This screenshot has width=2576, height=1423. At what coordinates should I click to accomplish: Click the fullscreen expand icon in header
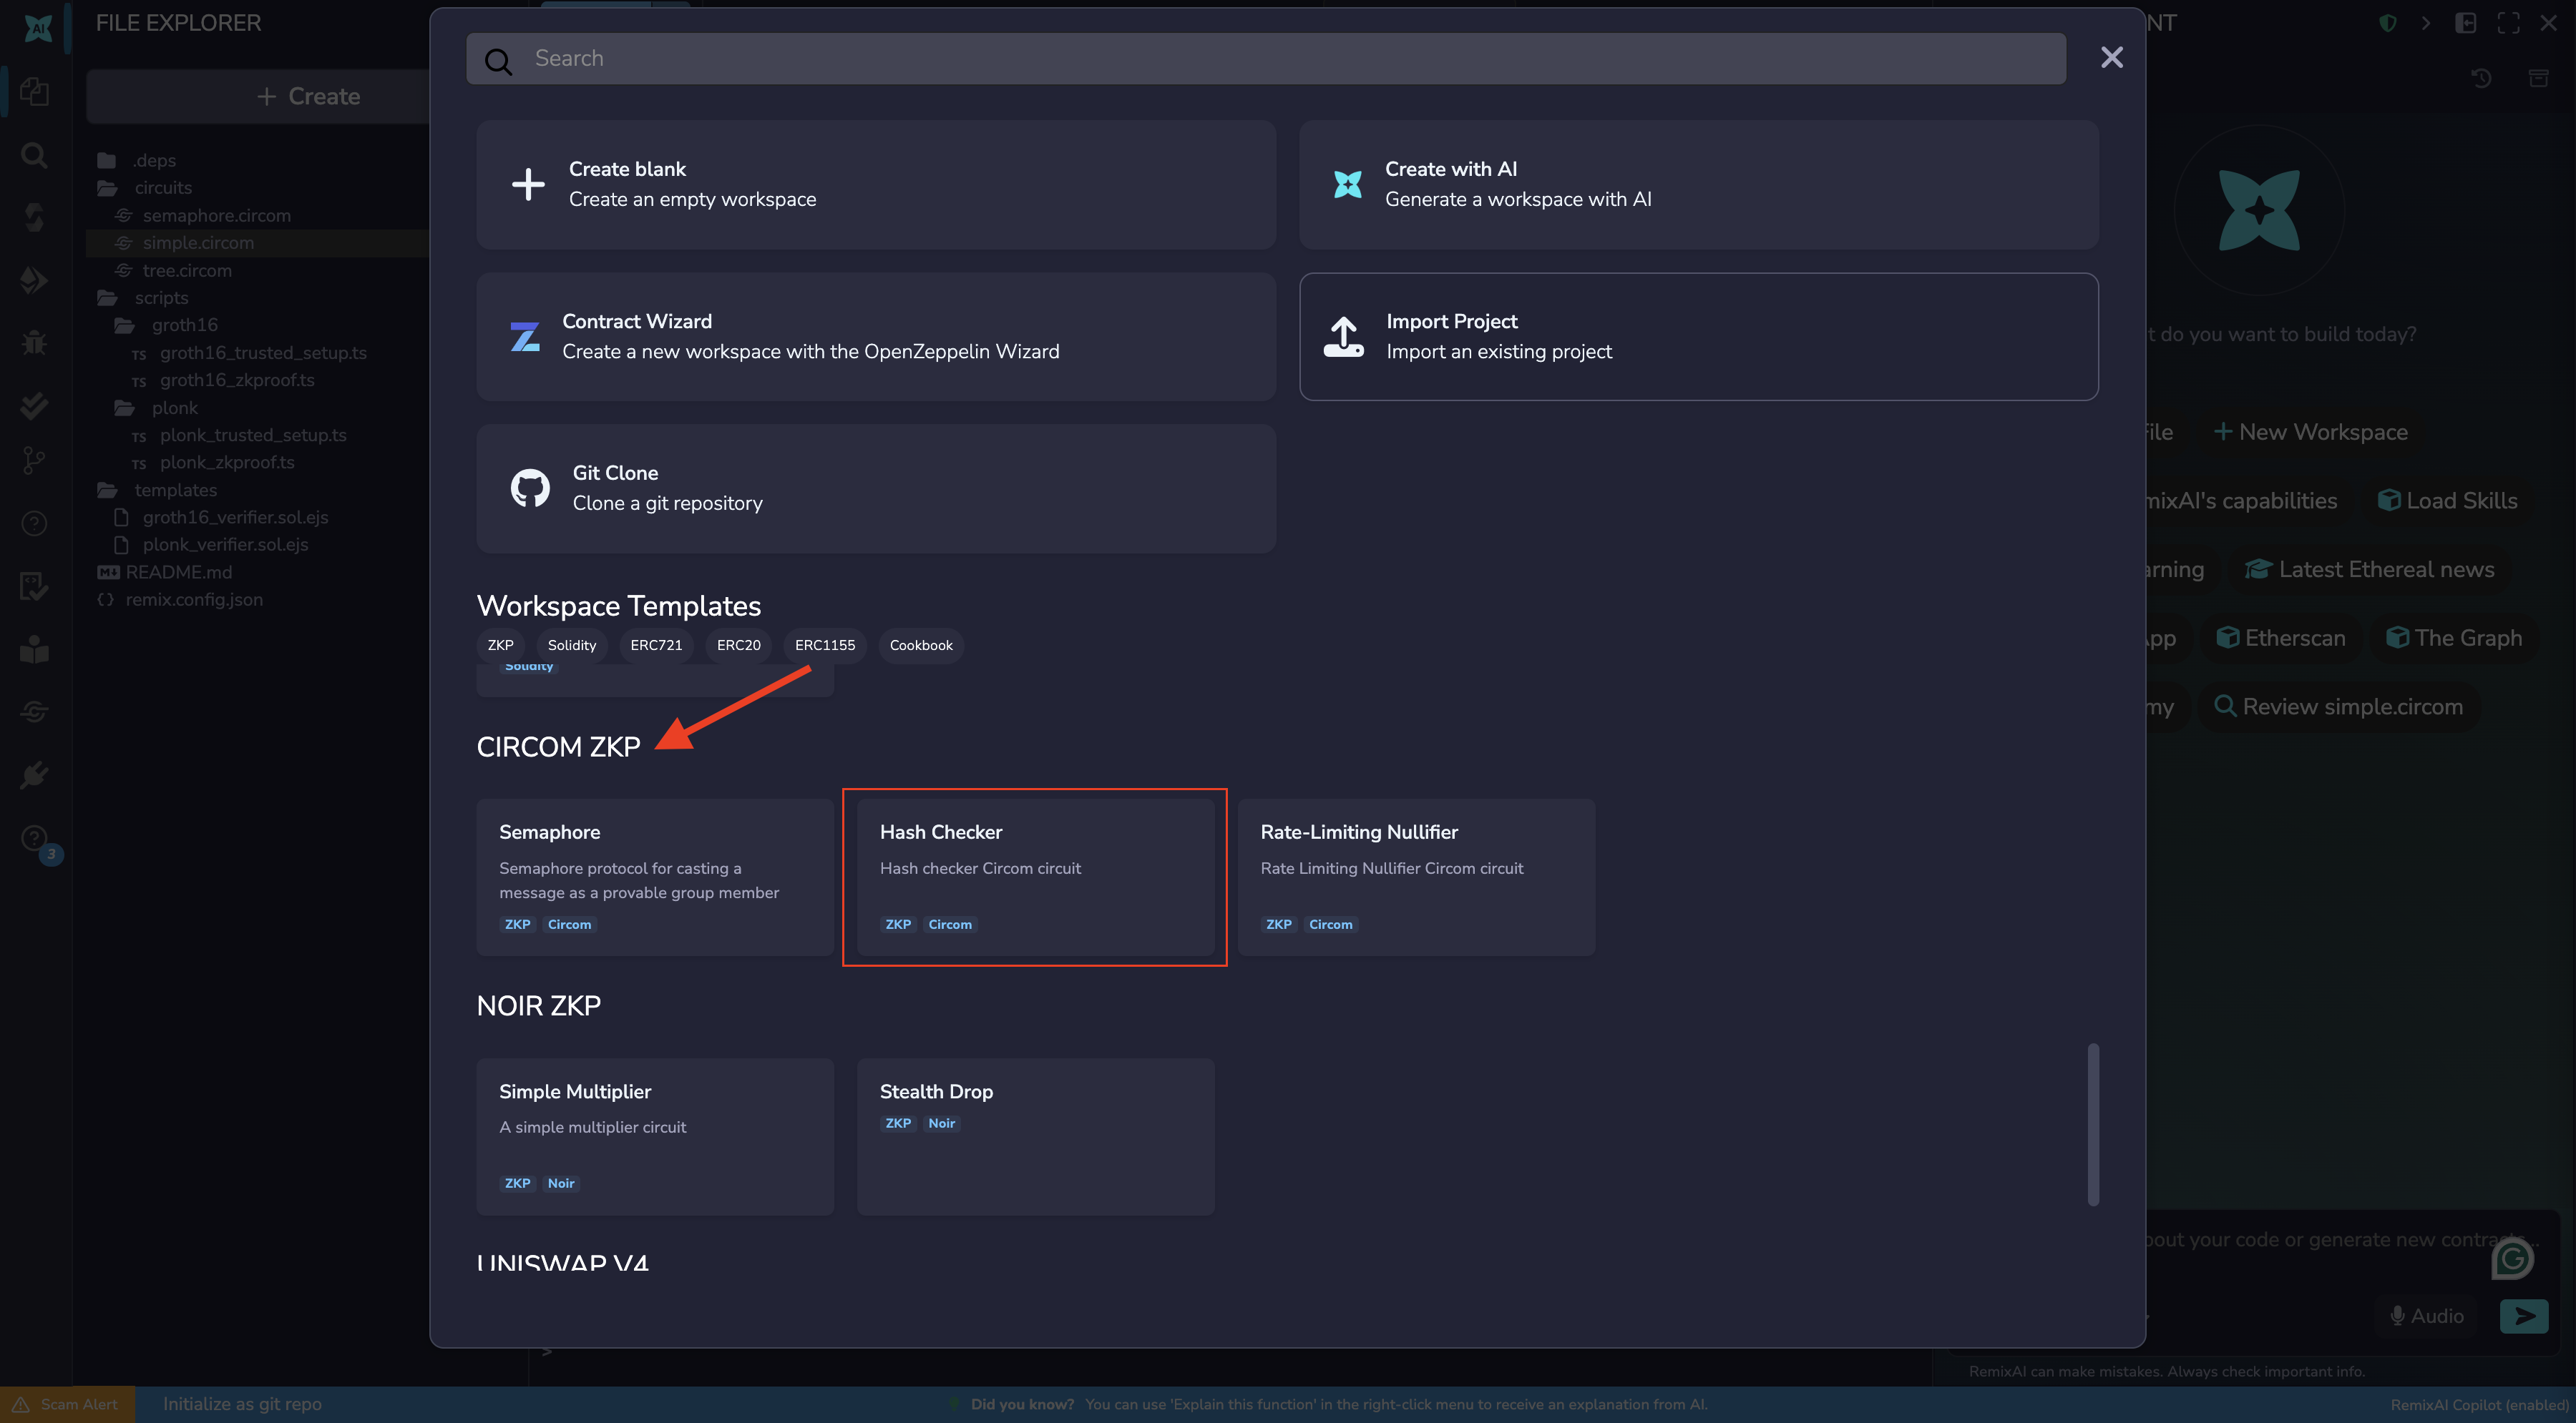point(2508,23)
